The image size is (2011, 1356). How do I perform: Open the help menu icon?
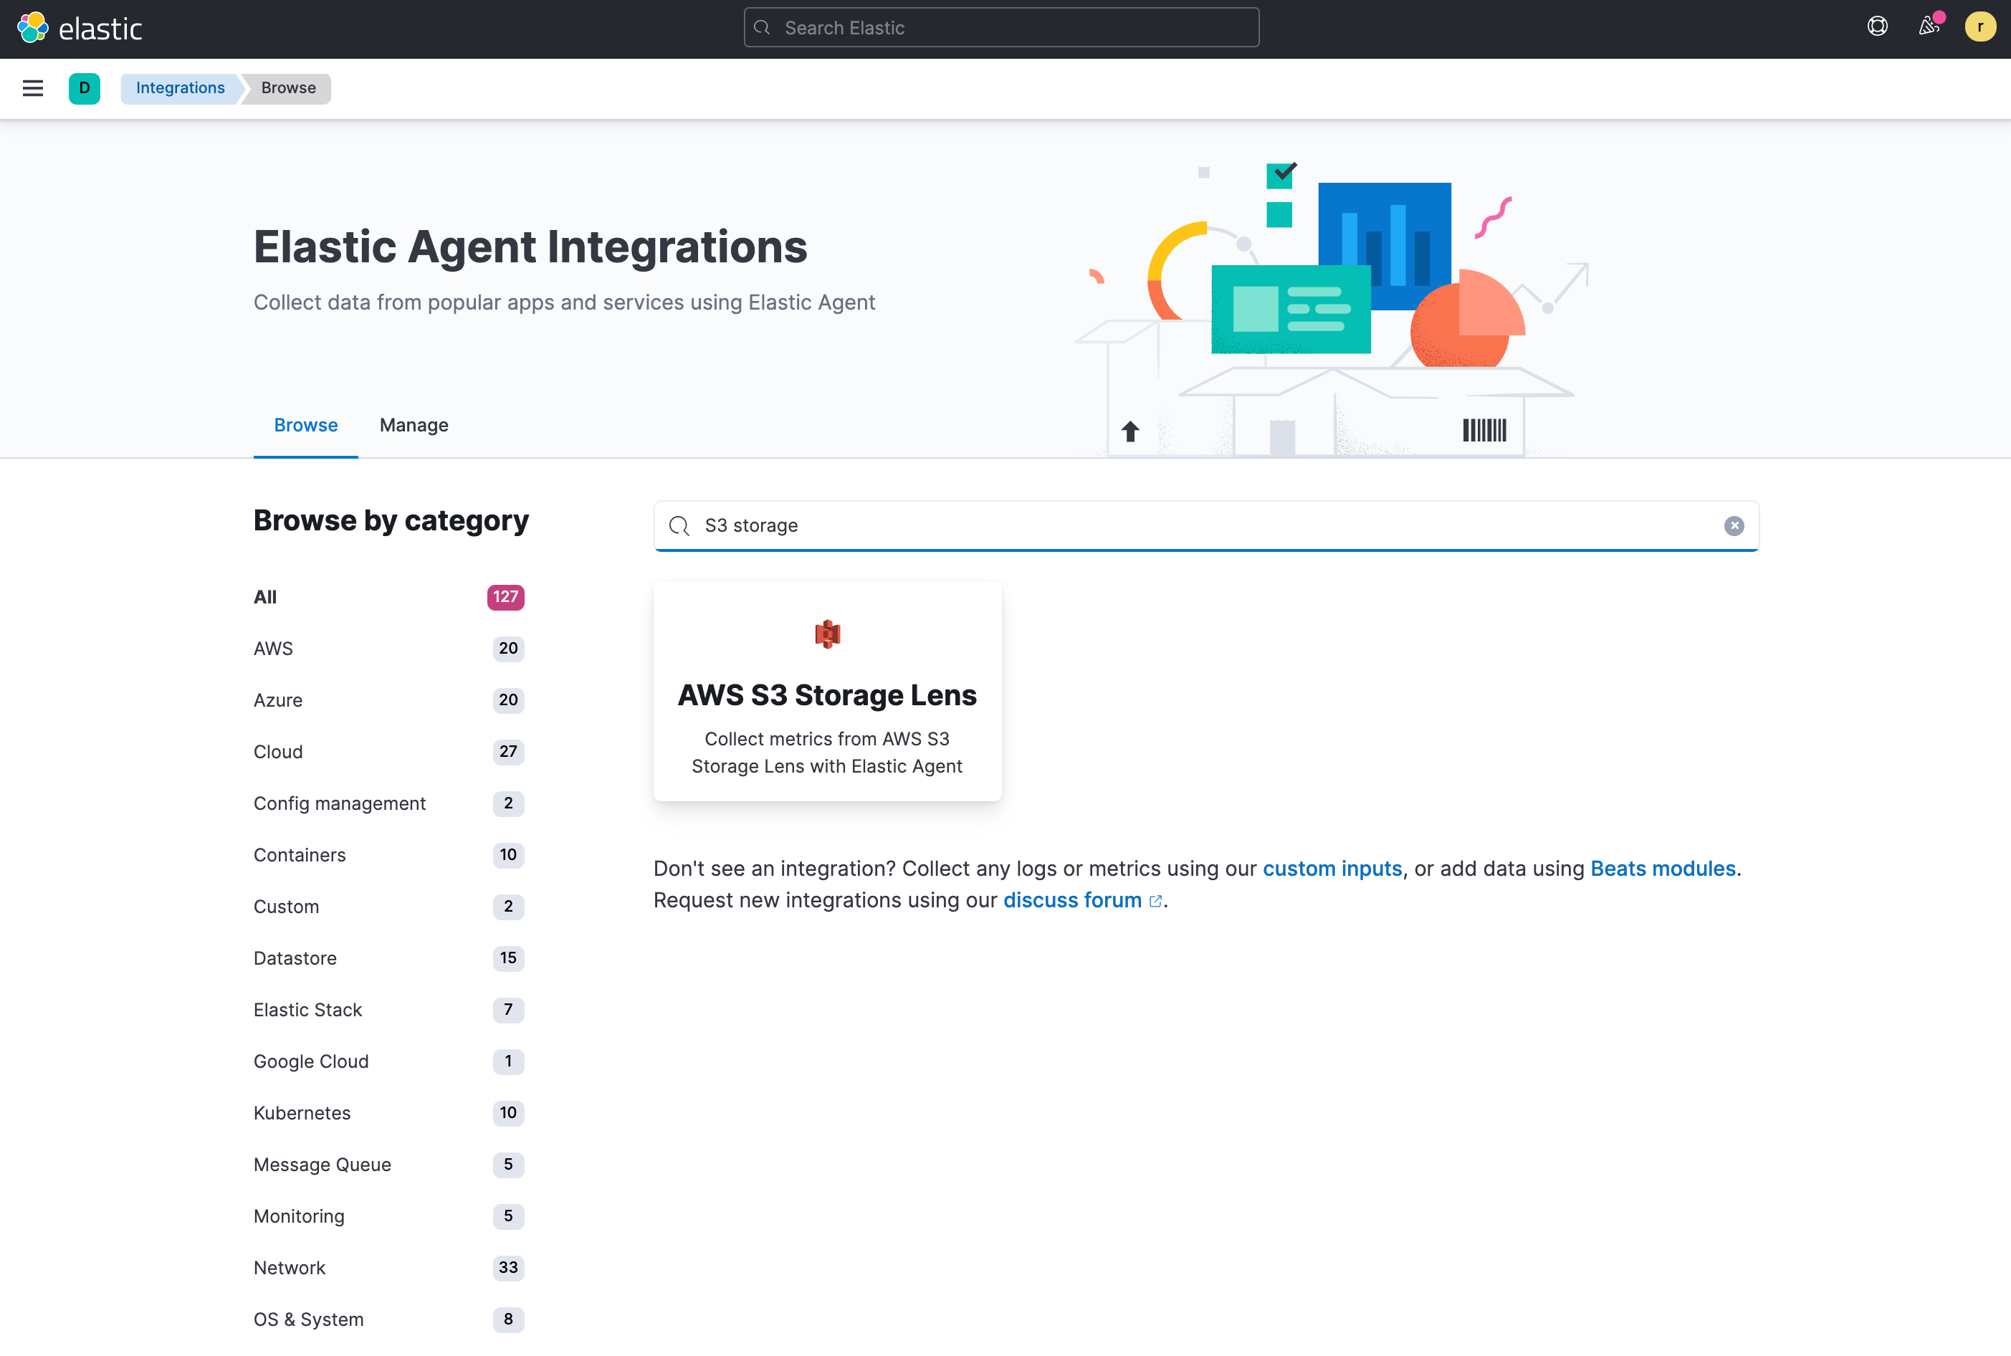(x=1877, y=27)
